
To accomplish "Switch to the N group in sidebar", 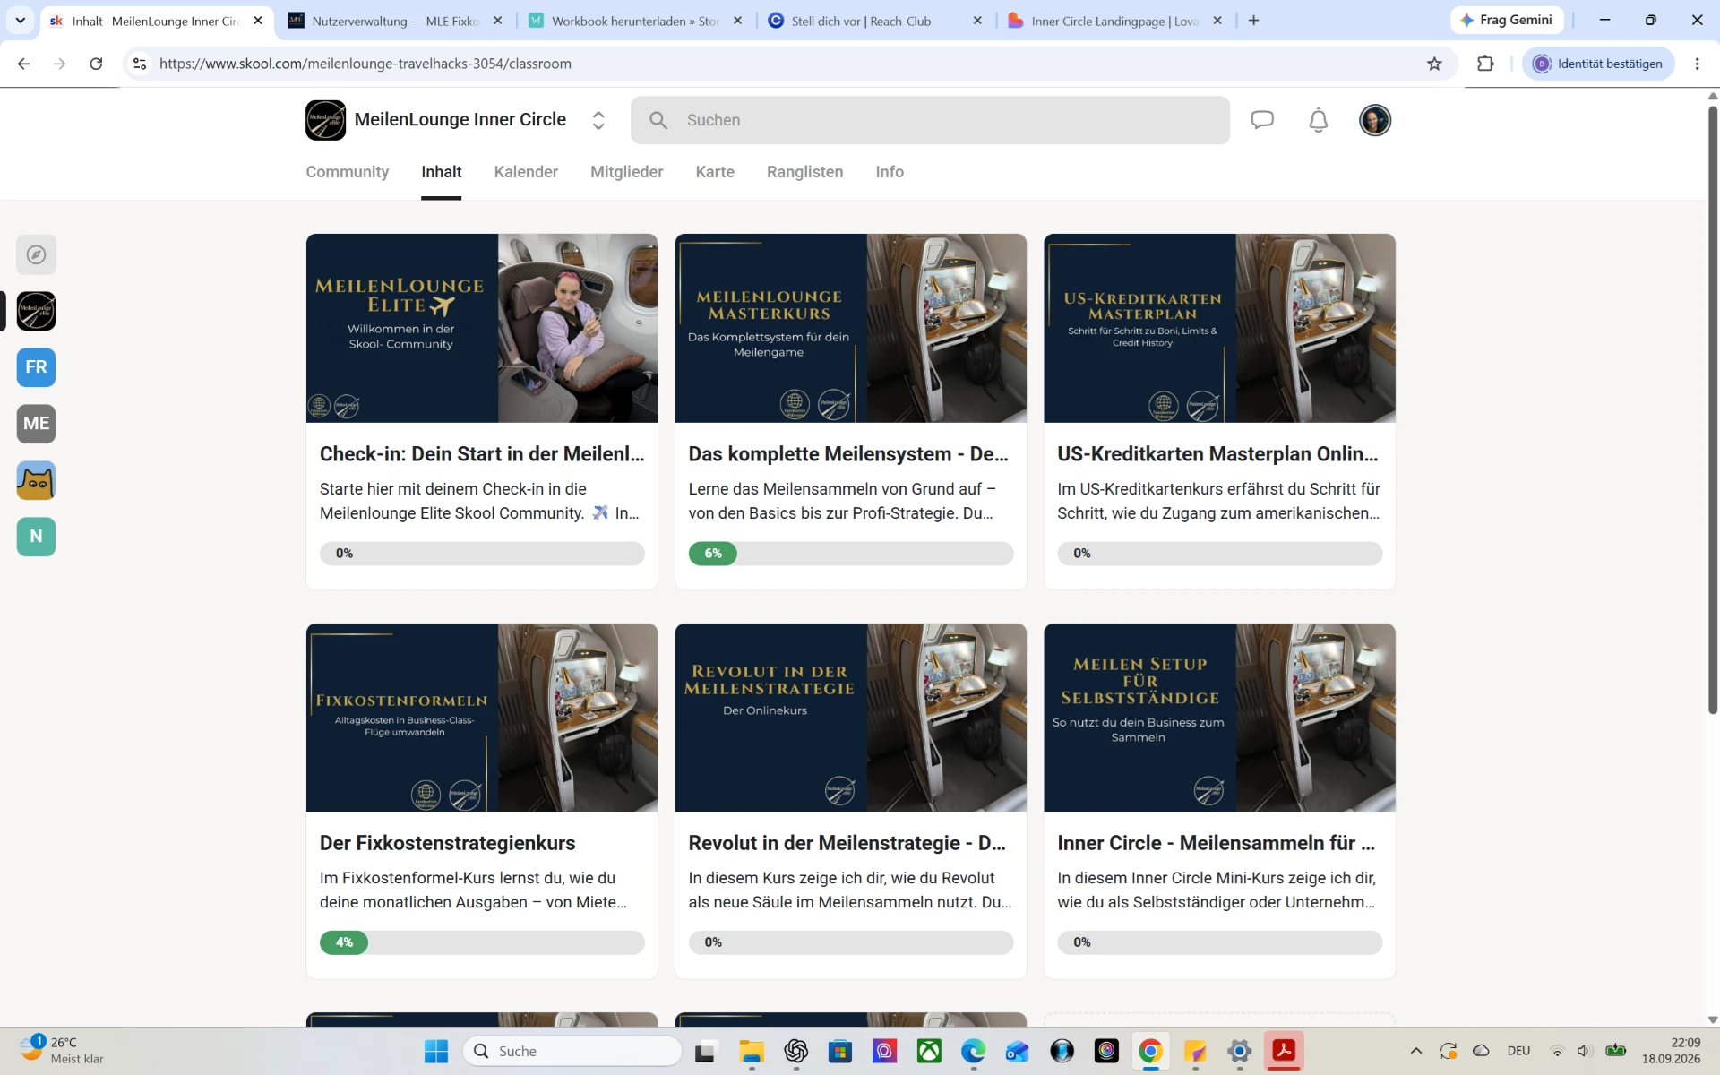I will (36, 537).
